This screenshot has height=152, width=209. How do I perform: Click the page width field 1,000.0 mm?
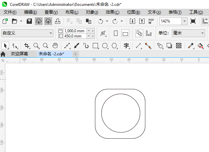[x=75, y=31]
